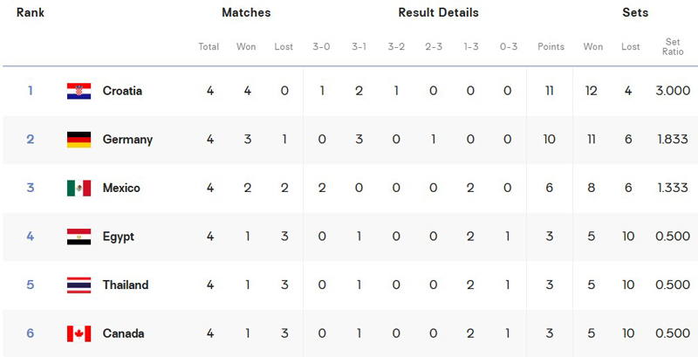This screenshot has height=357, width=698.
Task: Click the Sets group header
Action: click(635, 12)
